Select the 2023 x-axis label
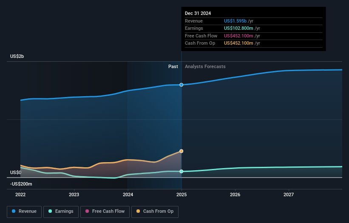This screenshot has height=223, width=349. point(74,194)
